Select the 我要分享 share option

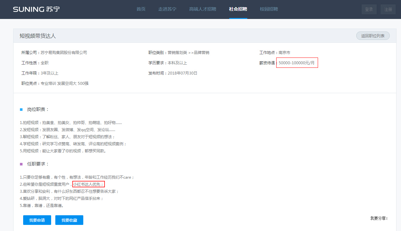[x=378, y=218]
